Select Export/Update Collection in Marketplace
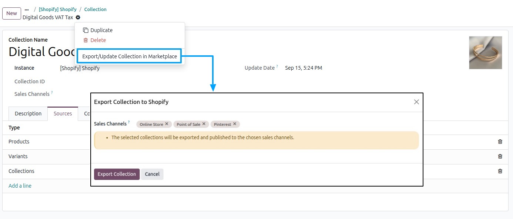This screenshot has width=513, height=219. click(x=130, y=56)
